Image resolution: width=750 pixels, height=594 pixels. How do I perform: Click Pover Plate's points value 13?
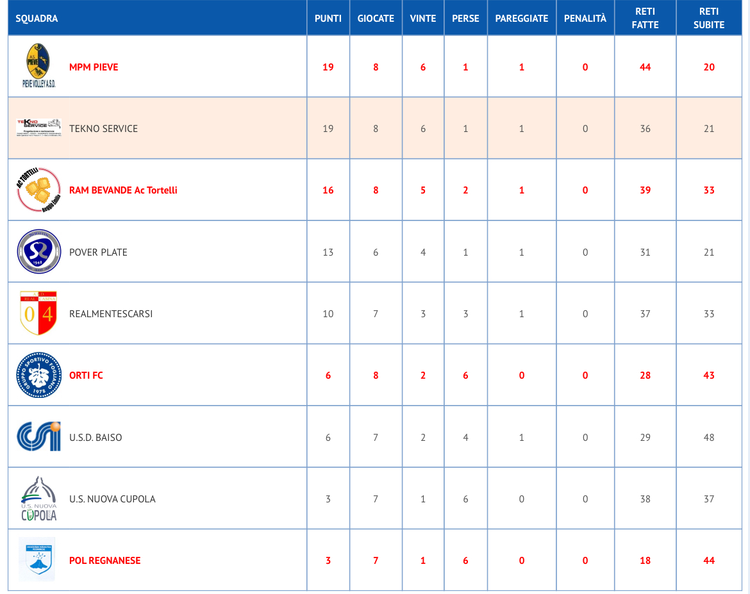(x=328, y=252)
